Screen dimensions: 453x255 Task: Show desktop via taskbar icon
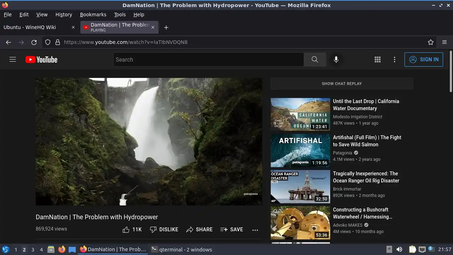tap(72, 249)
